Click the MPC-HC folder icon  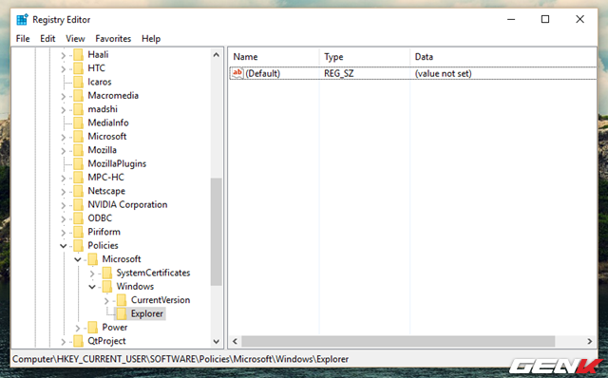(x=78, y=178)
